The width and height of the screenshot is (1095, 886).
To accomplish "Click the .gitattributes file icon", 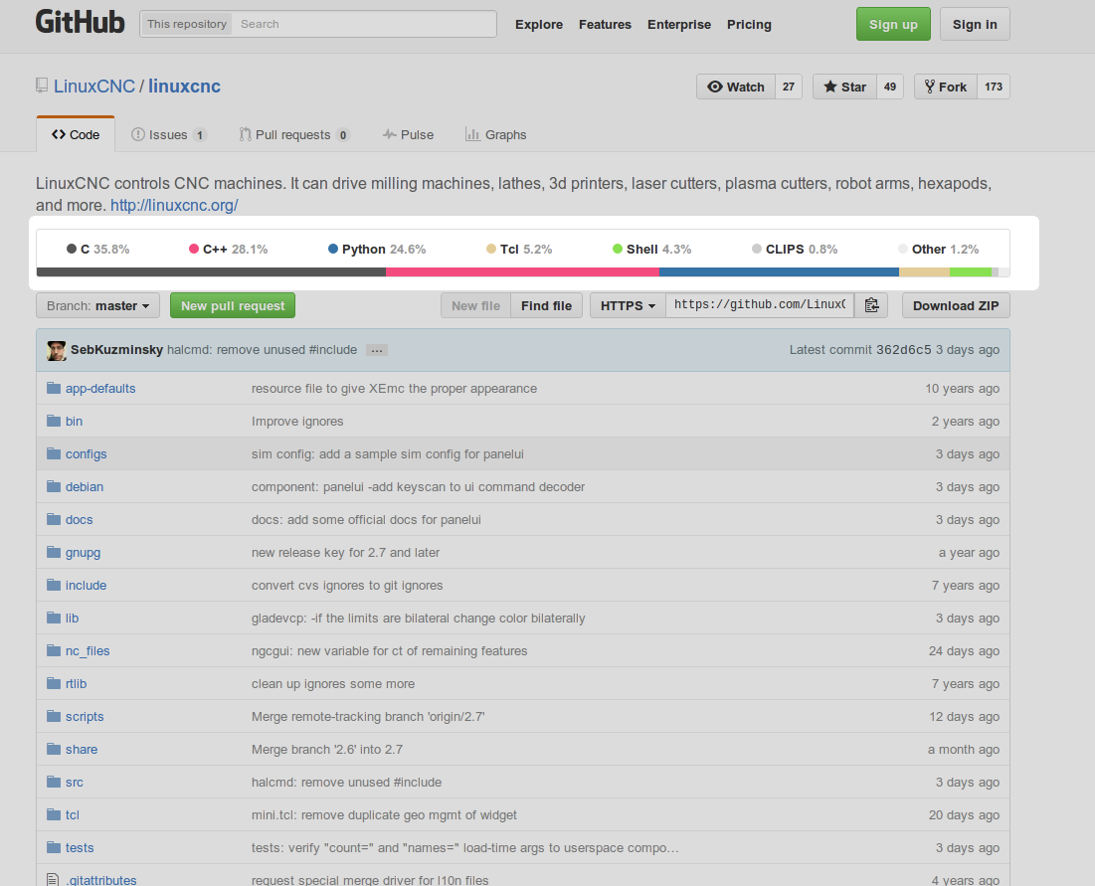I will (x=53, y=880).
